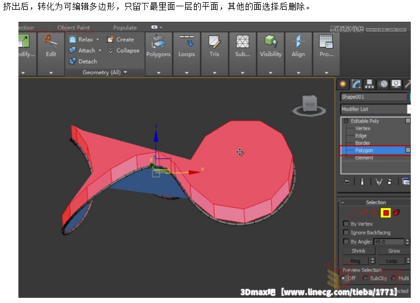Expand the arrow under the Visibility panel
This screenshot has height=303, width=420.
[x=270, y=73]
